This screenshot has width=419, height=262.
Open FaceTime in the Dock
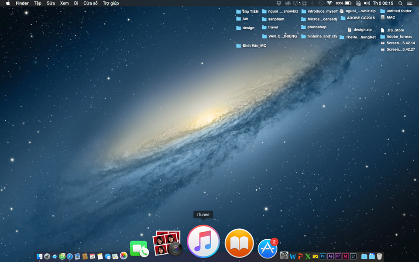139,249
